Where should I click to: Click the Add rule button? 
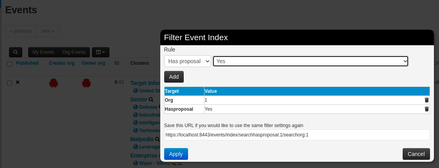pos(174,77)
